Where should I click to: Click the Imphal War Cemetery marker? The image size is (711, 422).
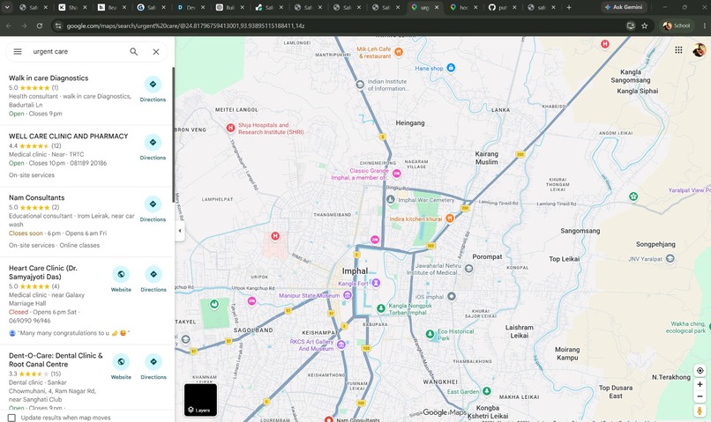tap(391, 199)
